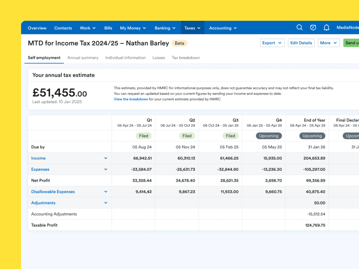Open the More options dropdown
Viewport: 359px width, 269px height.
tap(328, 42)
